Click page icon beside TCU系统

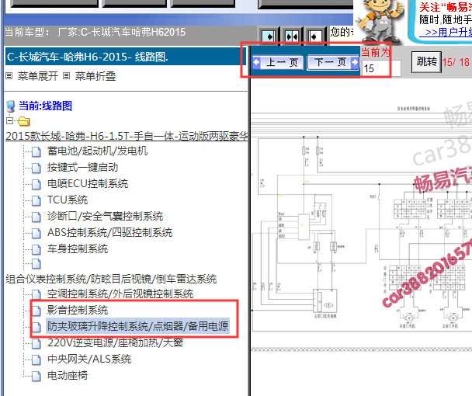[36, 200]
